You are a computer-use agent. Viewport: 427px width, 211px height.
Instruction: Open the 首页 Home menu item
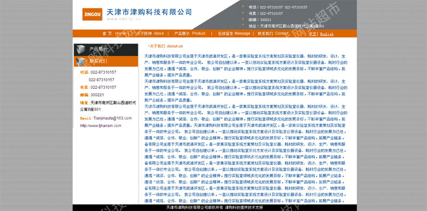point(114,33)
